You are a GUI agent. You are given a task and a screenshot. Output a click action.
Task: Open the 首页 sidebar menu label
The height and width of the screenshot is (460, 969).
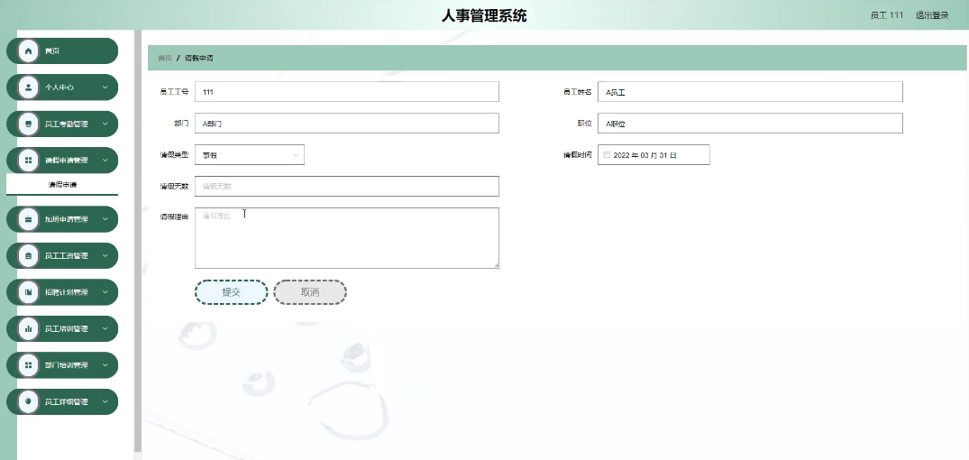coord(52,51)
